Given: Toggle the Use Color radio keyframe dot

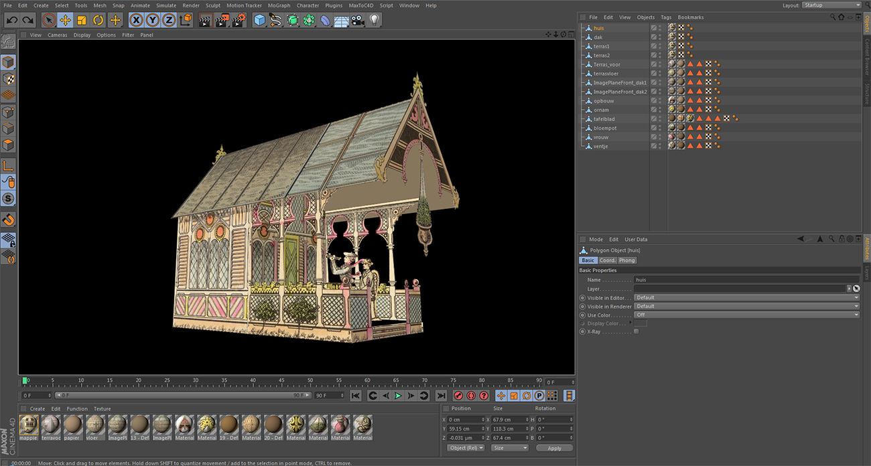Looking at the screenshot, I should 582,315.
